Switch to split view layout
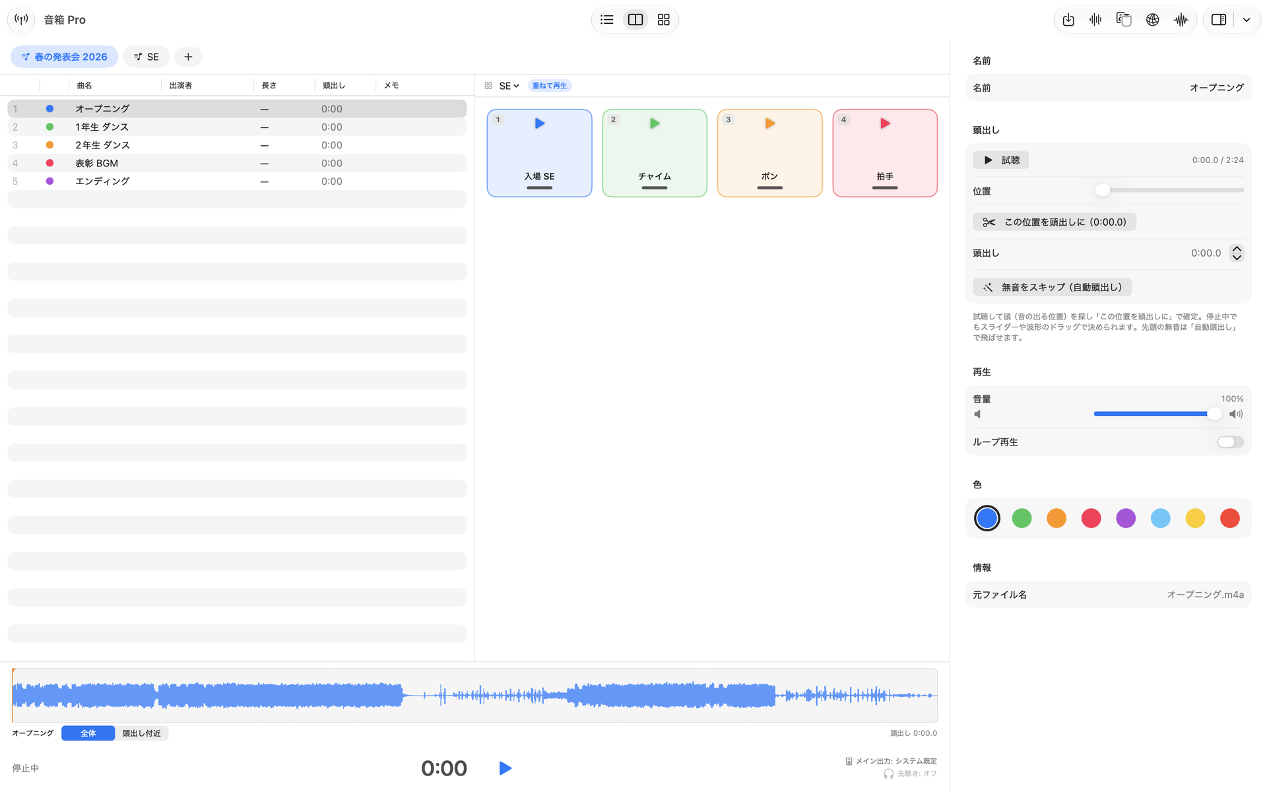The width and height of the screenshot is (1267, 792). pos(635,20)
